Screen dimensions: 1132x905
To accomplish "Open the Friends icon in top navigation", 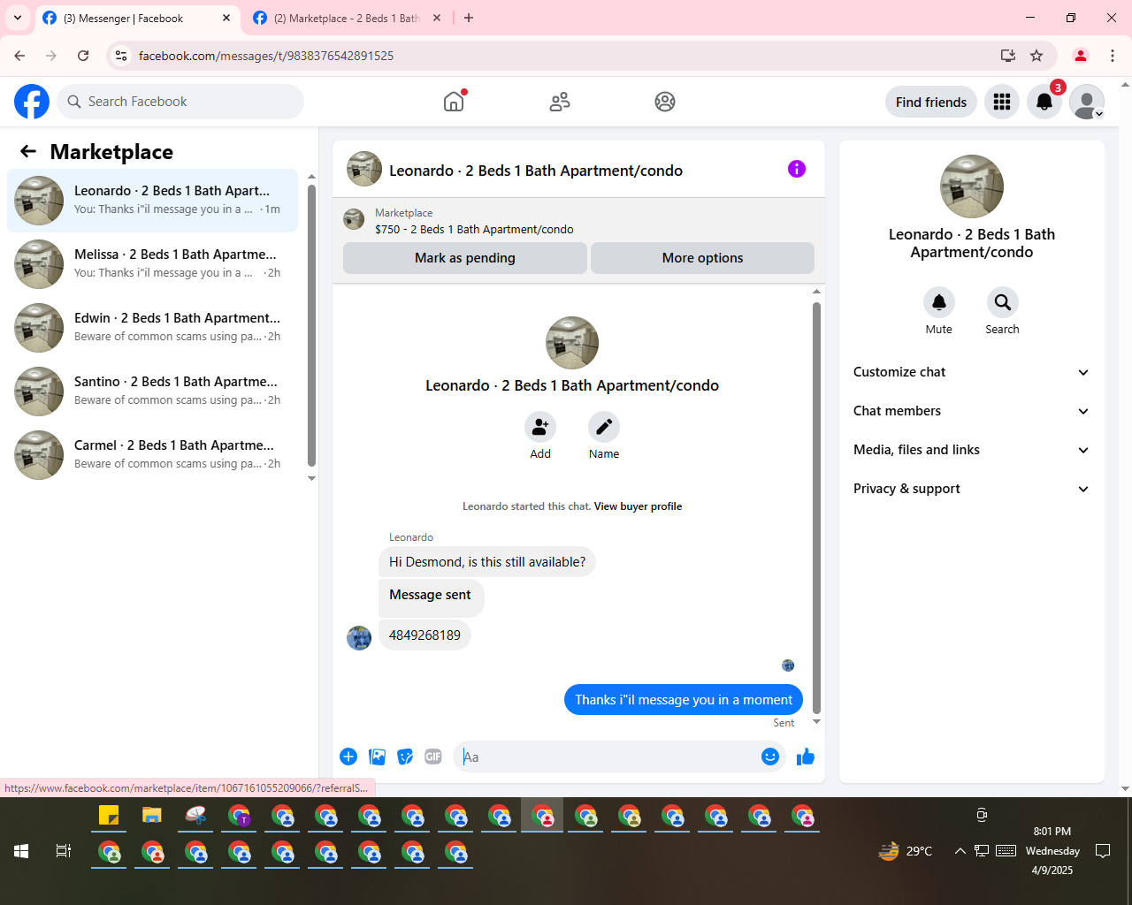I will (560, 102).
